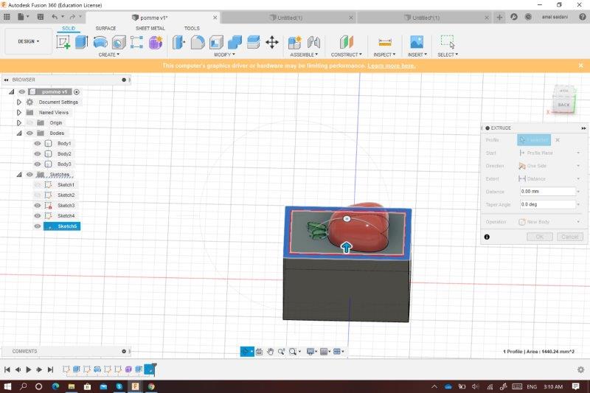Add a new document tab
The width and height of the screenshot is (590, 393).
(x=499, y=17)
